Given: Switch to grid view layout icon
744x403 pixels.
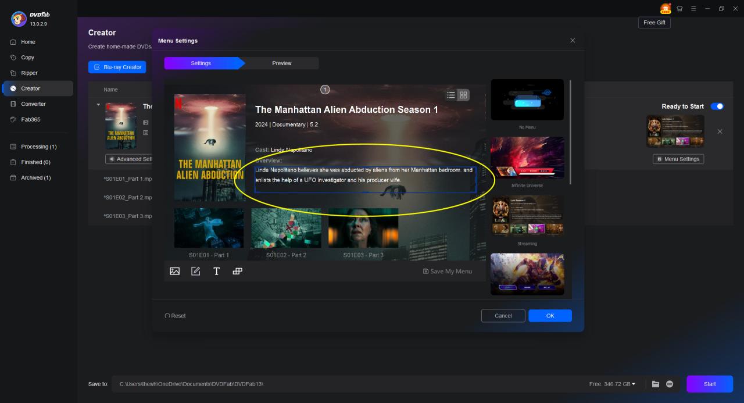Looking at the screenshot, I should coord(463,95).
